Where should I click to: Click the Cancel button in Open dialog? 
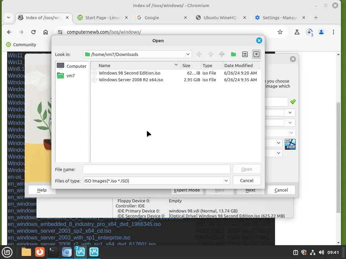(x=247, y=181)
